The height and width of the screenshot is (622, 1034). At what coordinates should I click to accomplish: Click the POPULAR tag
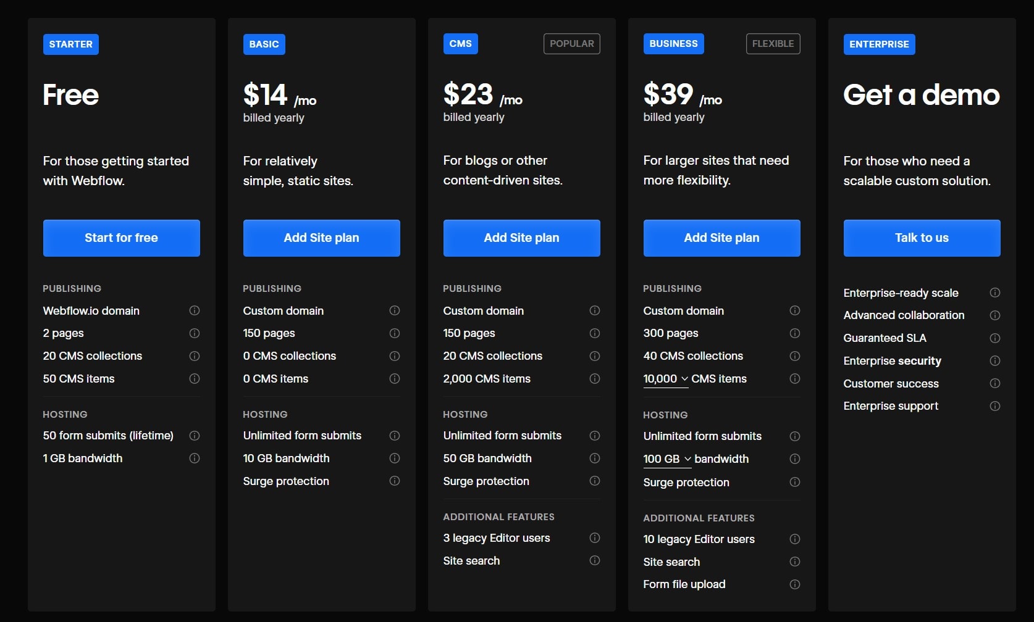click(572, 44)
